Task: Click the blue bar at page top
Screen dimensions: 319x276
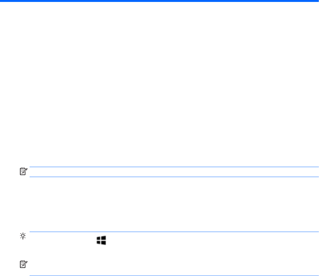Action: (159, 1)
